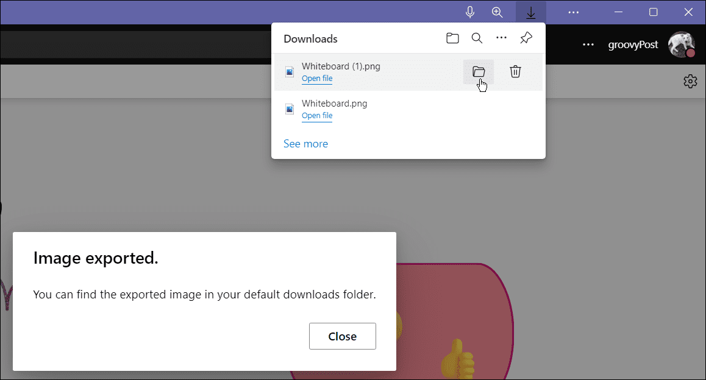Click the Downloads icon in the browser toolbar
The width and height of the screenshot is (706, 380).
530,12
